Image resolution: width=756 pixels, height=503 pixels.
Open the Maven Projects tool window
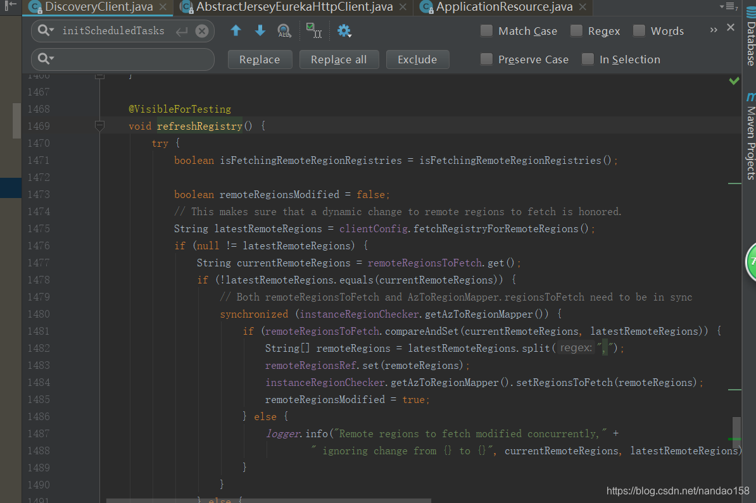pyautogui.click(x=750, y=137)
